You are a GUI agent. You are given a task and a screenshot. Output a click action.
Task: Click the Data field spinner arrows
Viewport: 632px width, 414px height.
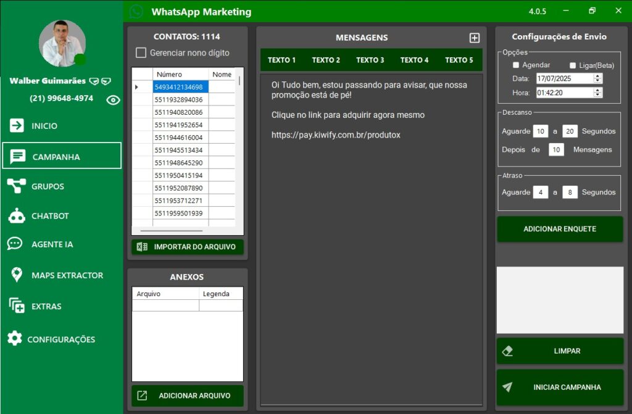(x=597, y=78)
